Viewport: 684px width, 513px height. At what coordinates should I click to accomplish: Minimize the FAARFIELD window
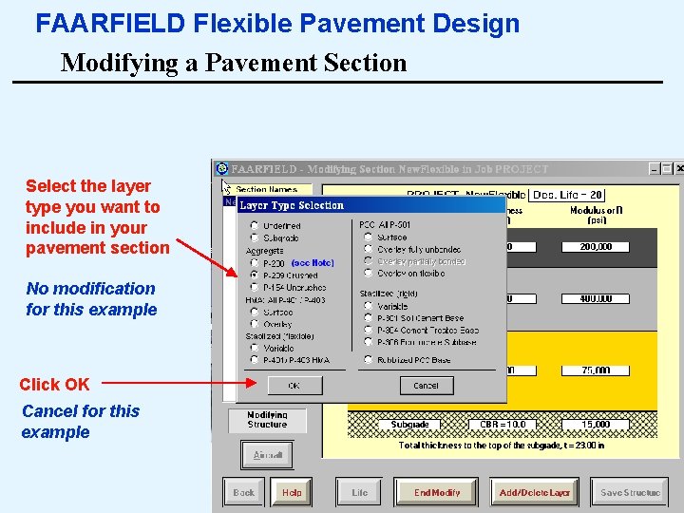pyautogui.click(x=654, y=169)
